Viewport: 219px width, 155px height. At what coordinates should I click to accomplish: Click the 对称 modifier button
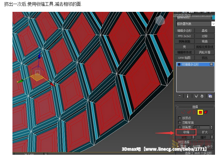205,36
